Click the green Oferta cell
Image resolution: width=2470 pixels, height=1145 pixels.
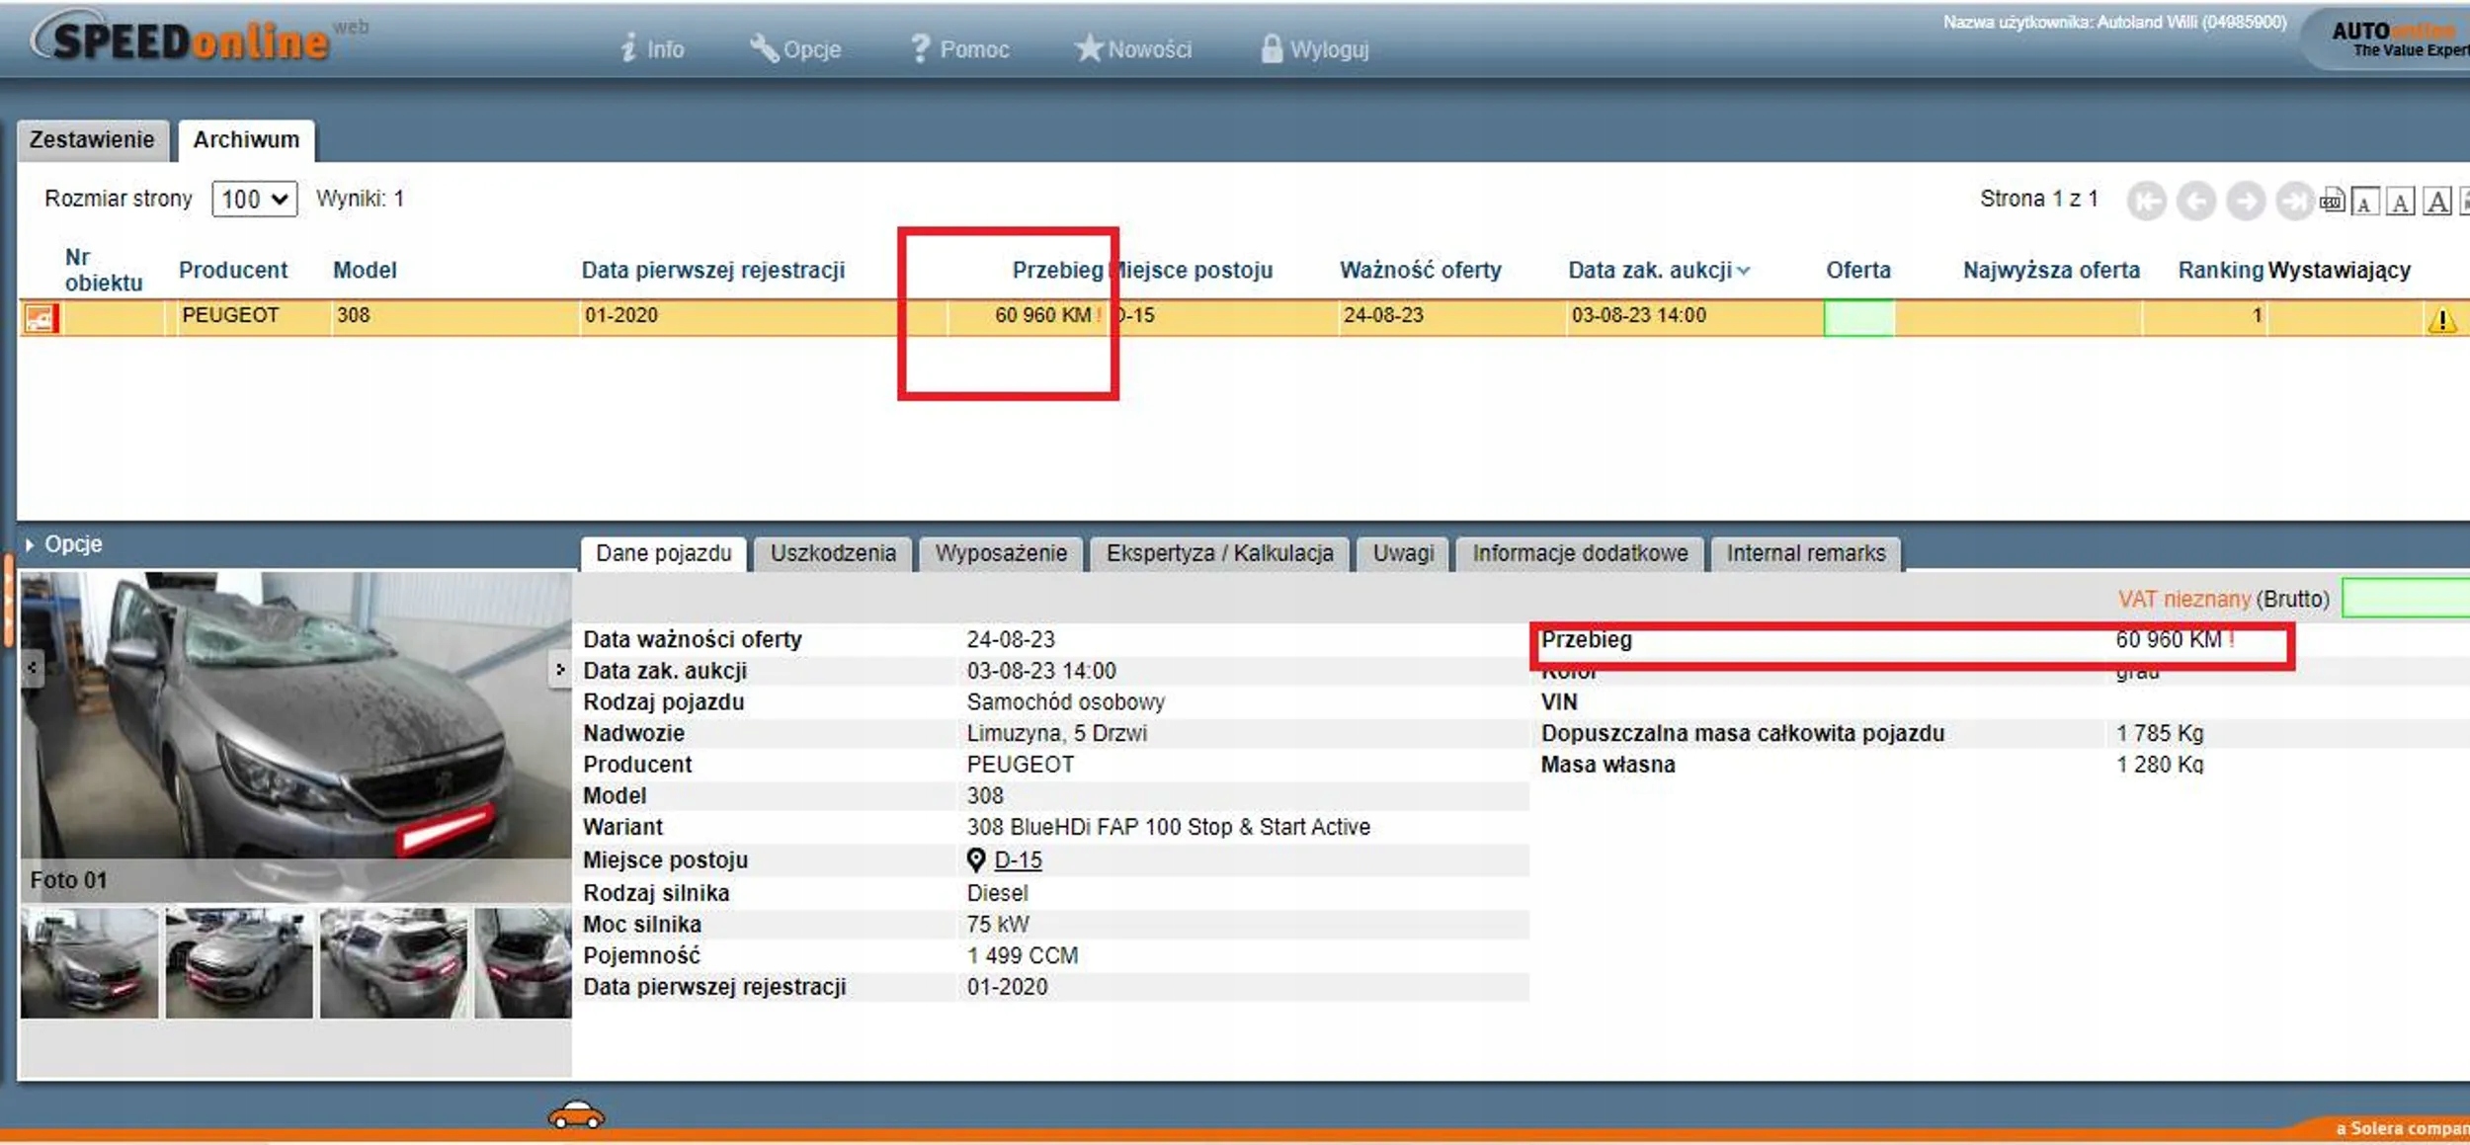(1857, 318)
